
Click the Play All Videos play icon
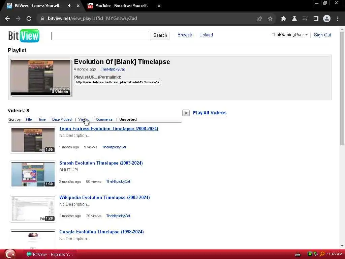(x=186, y=113)
